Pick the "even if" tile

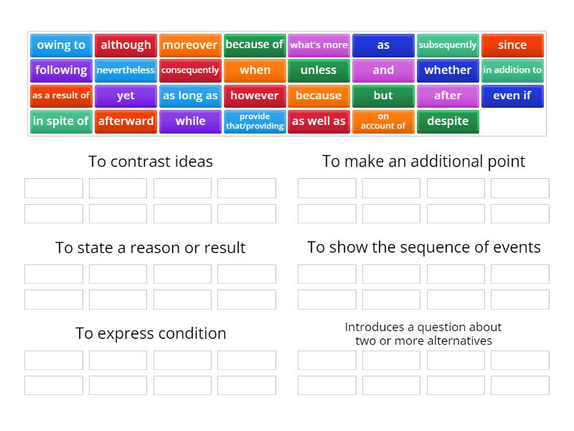pyautogui.click(x=512, y=96)
